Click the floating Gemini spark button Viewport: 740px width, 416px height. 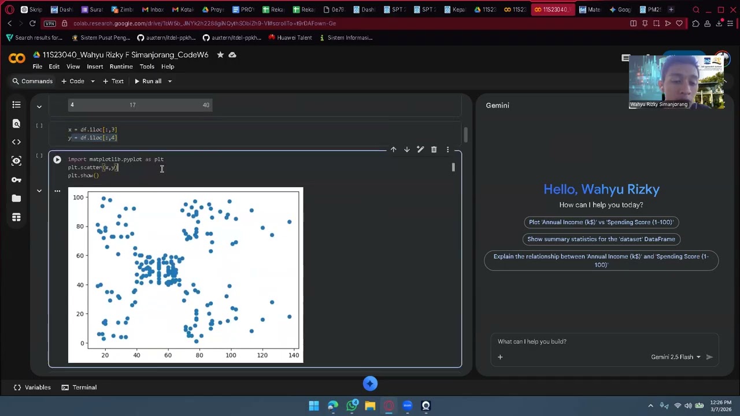(370, 384)
